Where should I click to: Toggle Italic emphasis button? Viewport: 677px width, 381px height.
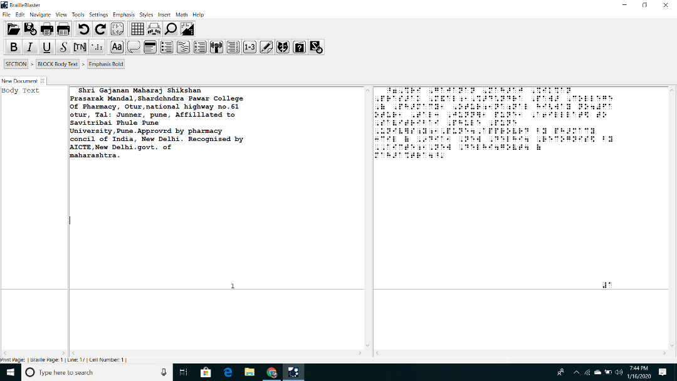[29, 47]
